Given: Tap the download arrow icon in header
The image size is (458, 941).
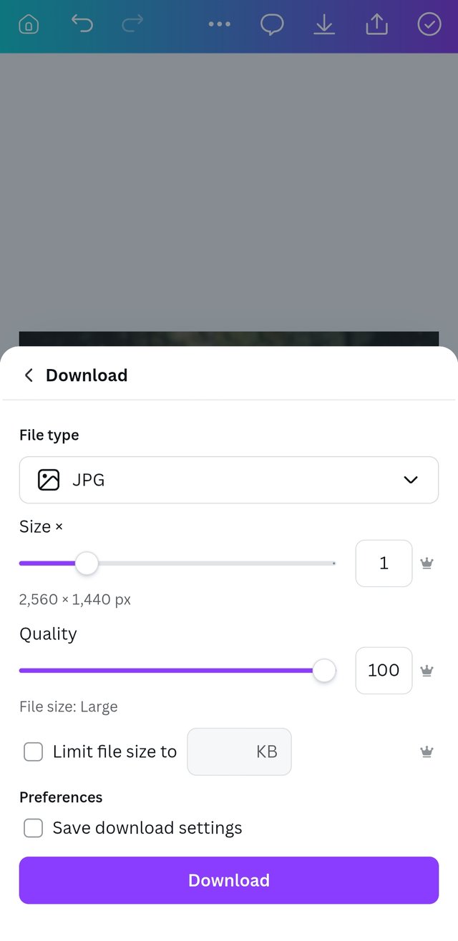Looking at the screenshot, I should click(x=324, y=24).
